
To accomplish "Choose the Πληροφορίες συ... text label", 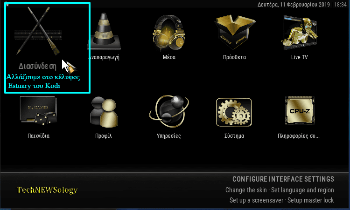I will pyautogui.click(x=299, y=136).
